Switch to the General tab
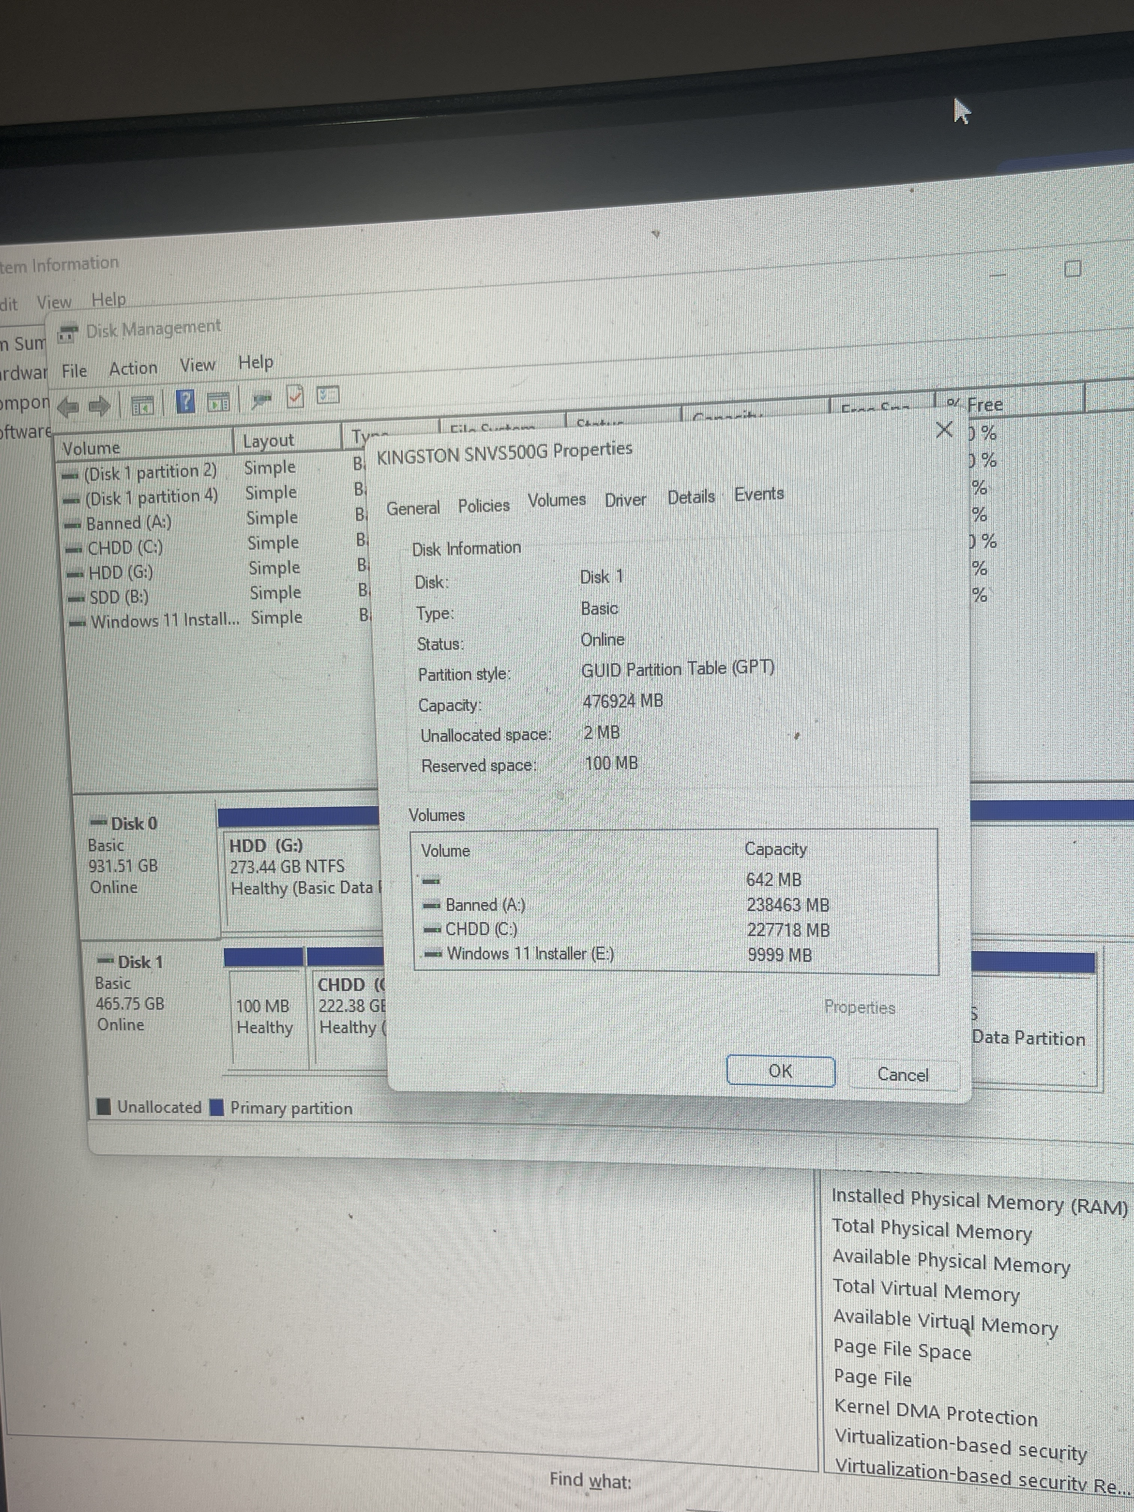The width and height of the screenshot is (1134, 1512). 413,508
